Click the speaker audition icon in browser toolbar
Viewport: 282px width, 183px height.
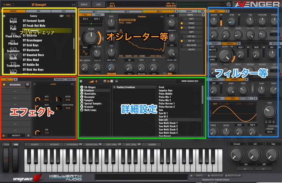click(x=96, y=81)
